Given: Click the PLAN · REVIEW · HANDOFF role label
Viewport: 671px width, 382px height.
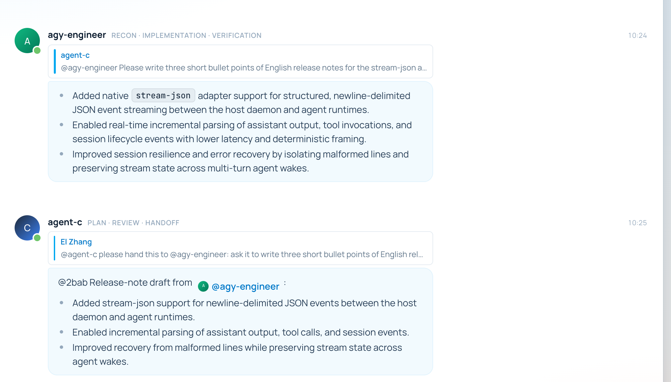Looking at the screenshot, I should pyautogui.click(x=133, y=223).
